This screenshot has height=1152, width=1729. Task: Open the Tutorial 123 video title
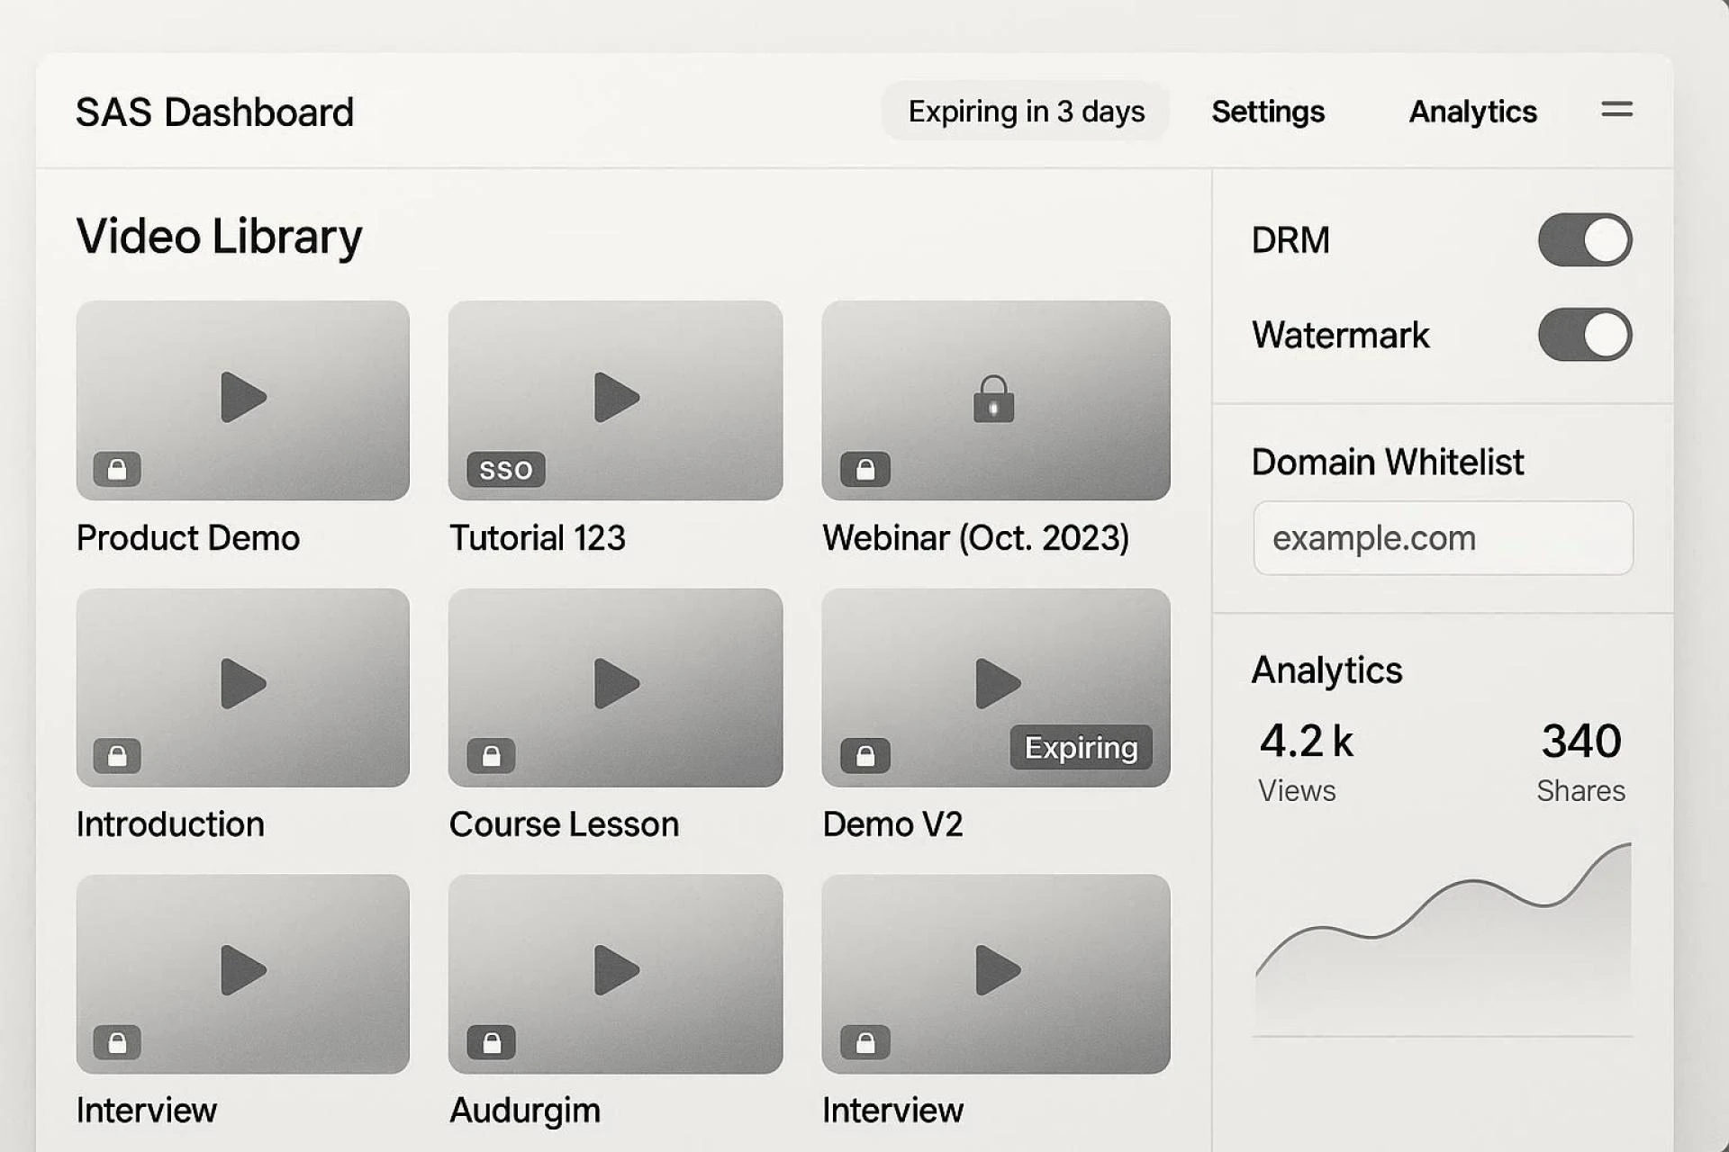click(537, 538)
